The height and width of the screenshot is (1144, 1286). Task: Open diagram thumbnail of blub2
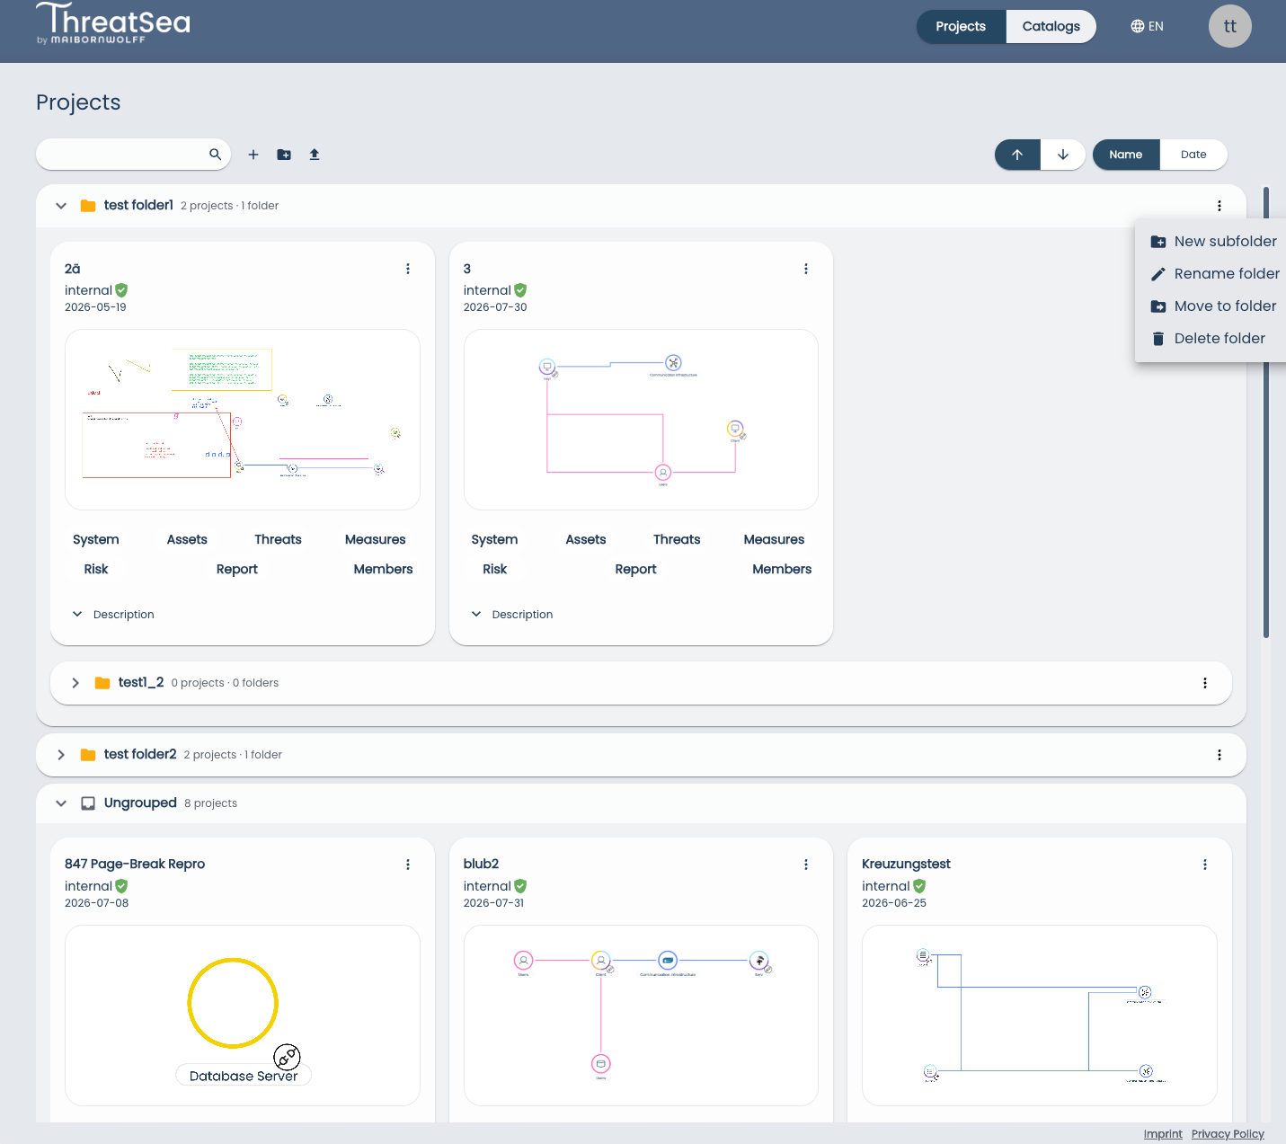tap(641, 1015)
